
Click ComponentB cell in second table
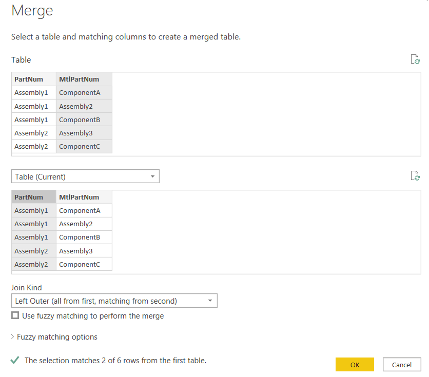pos(84,237)
